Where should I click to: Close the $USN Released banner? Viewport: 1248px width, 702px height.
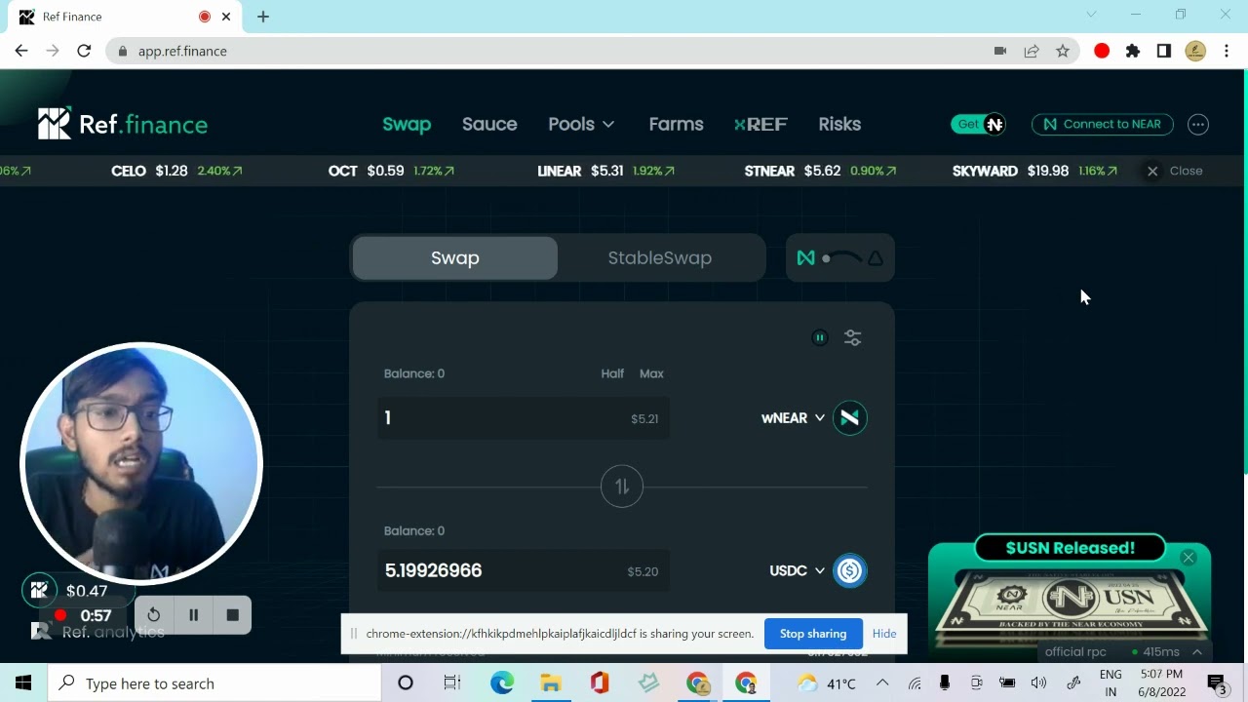[1189, 558]
